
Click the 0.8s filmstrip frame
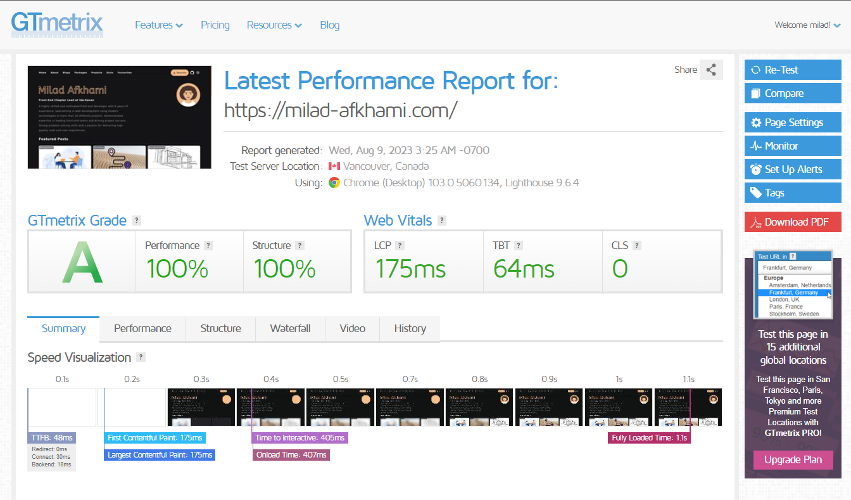point(479,407)
